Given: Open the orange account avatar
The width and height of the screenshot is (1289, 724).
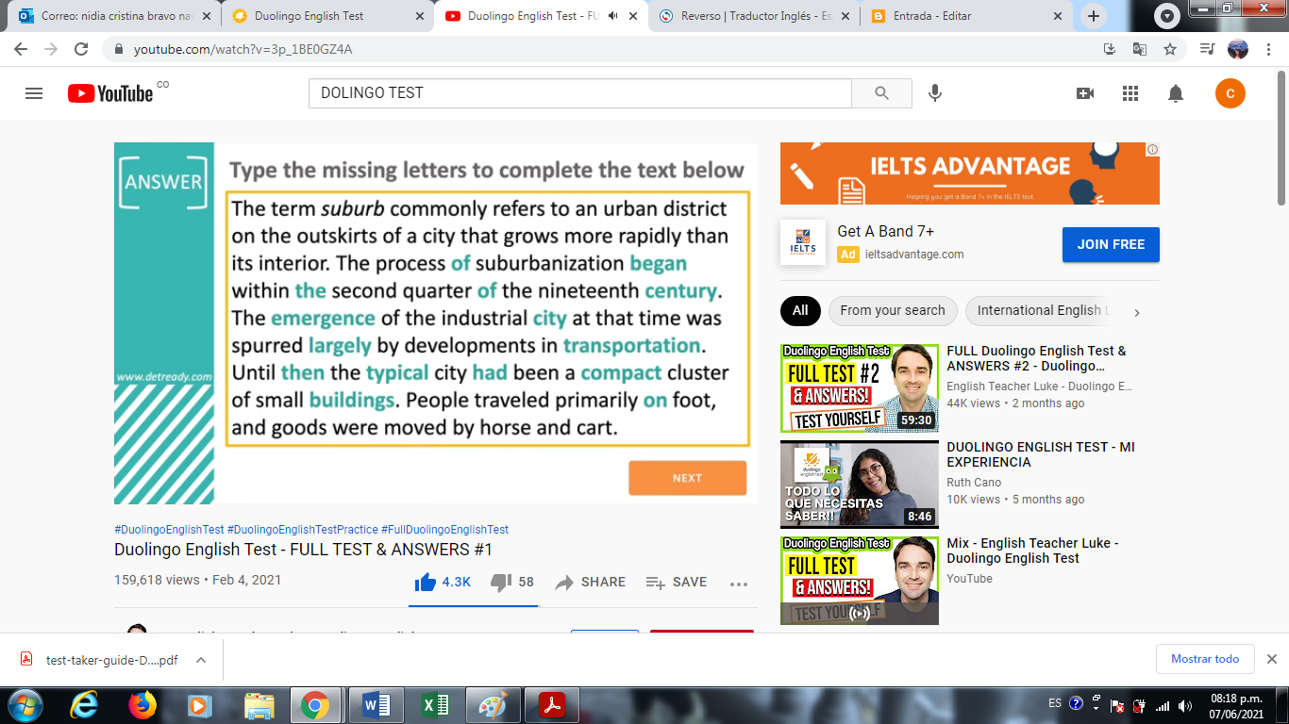Looking at the screenshot, I should 1230,93.
